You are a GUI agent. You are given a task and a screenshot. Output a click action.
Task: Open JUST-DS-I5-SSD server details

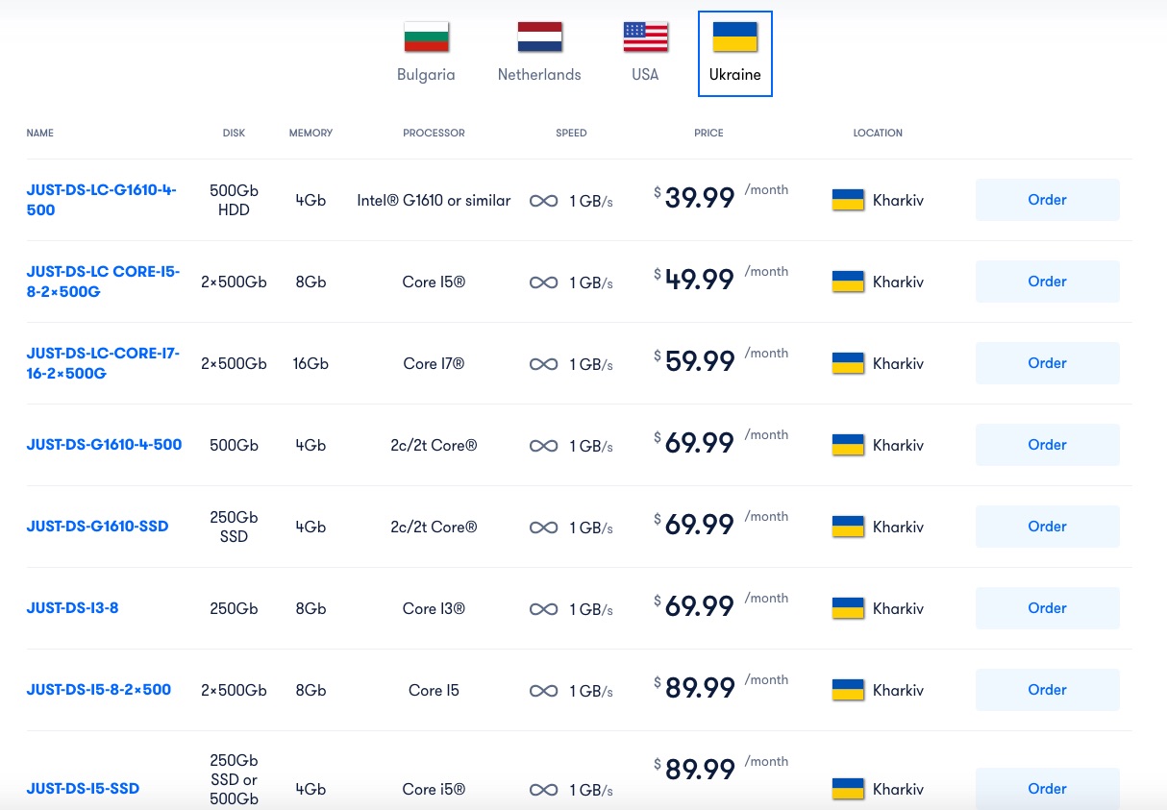(x=83, y=789)
